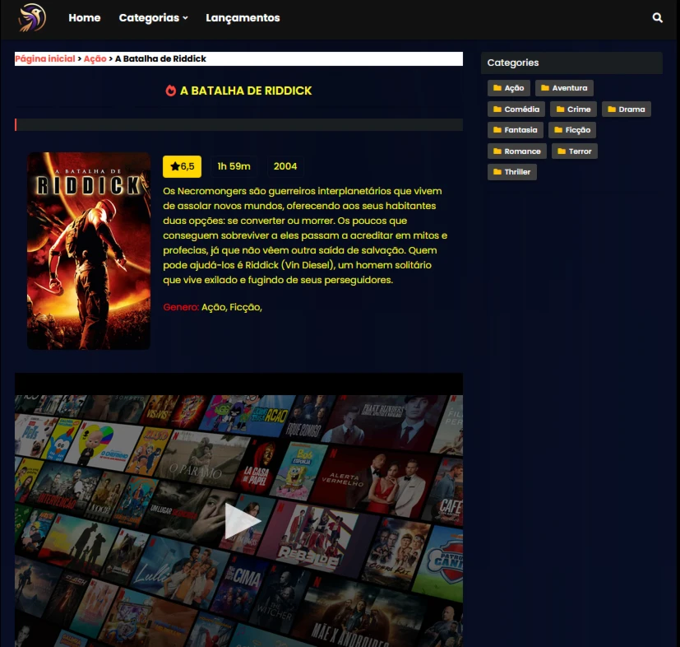The image size is (680, 647).
Task: Click the folder icon next to Fantasia
Action: point(497,130)
